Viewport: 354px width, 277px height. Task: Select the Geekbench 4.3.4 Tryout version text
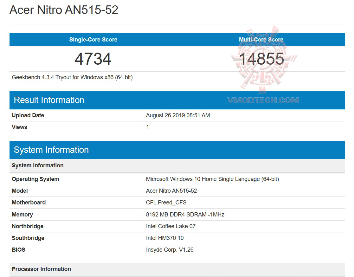tap(72, 77)
